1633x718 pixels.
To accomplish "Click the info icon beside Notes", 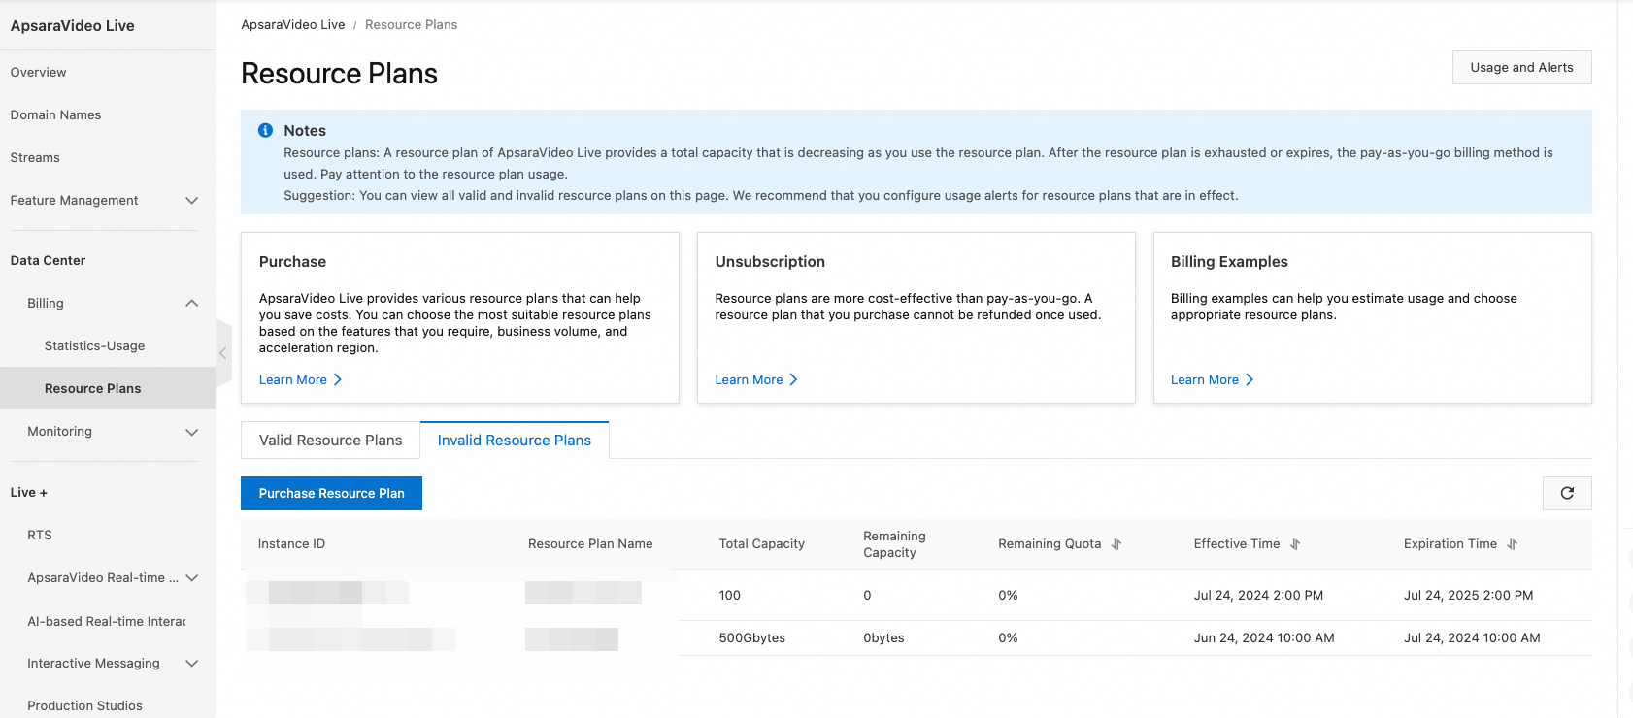I will click(x=265, y=130).
